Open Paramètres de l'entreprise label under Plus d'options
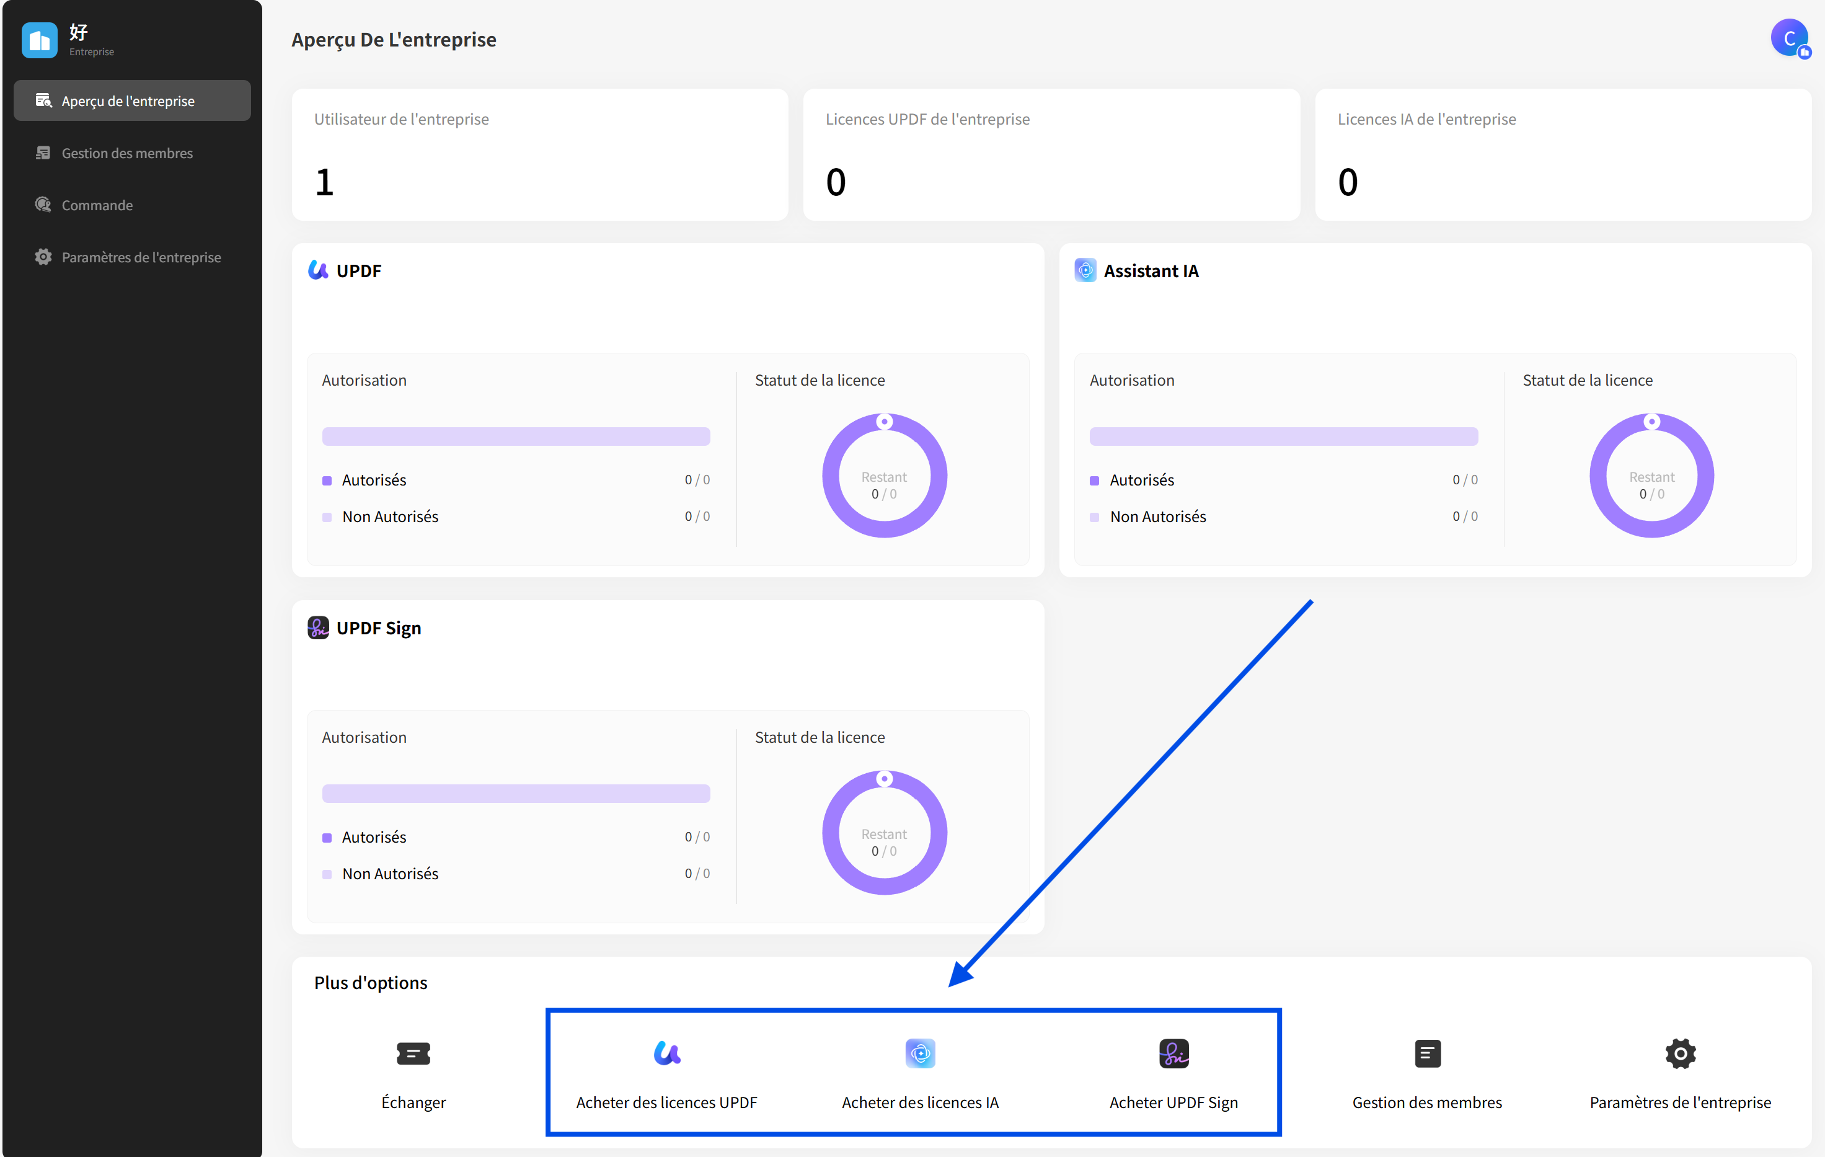 [x=1680, y=1102]
